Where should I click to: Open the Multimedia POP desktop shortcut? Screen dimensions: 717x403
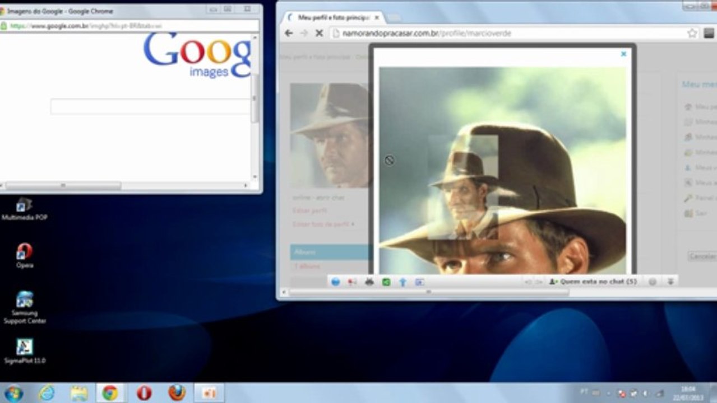(x=24, y=209)
